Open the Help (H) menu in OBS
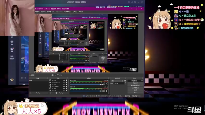Screen dimensions: 205x115 tap(81, 12)
